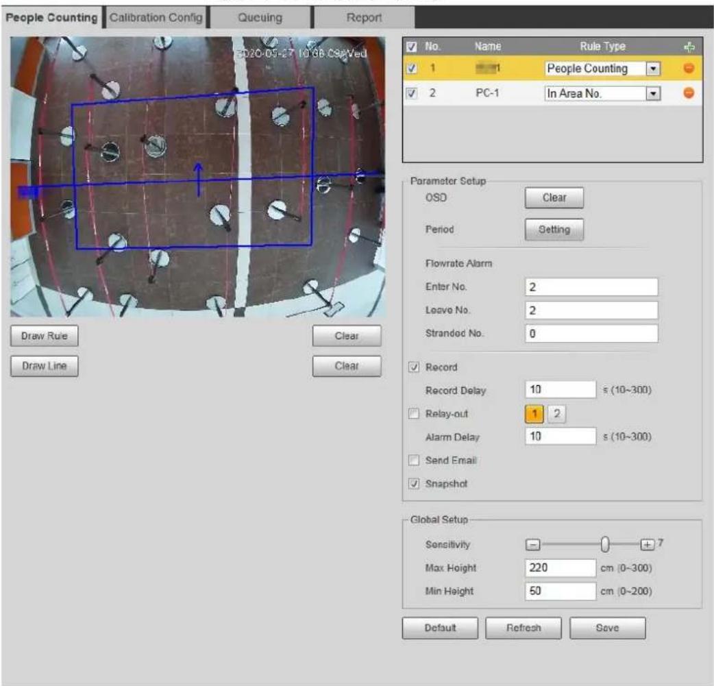Screen dimensions: 714x686
Task: Select relay-out channel 2
Action: [x=556, y=414]
